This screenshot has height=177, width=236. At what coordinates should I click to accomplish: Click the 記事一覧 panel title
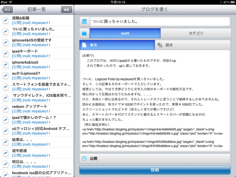point(37,10)
